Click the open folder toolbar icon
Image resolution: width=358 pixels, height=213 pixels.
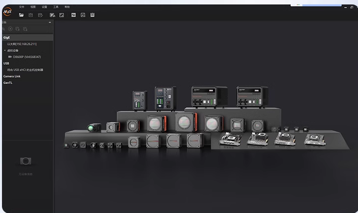[x=21, y=15]
